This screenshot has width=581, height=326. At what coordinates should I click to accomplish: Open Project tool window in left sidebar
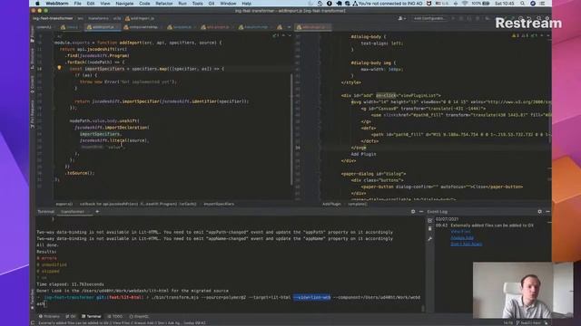(x=33, y=34)
